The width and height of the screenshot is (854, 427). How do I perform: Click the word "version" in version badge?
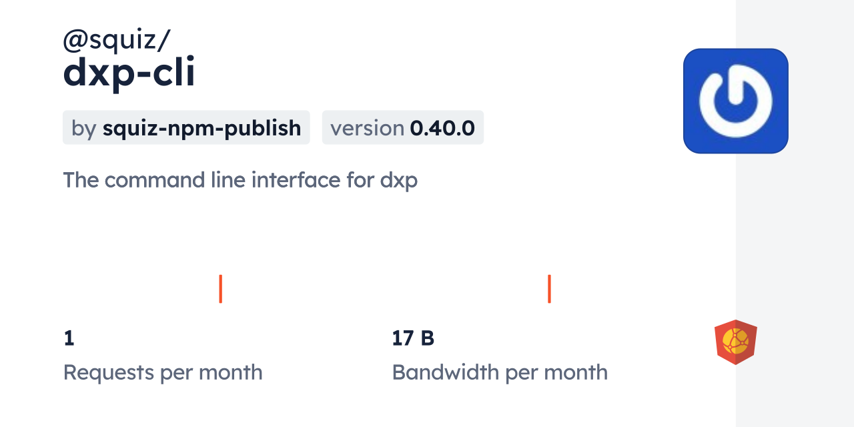click(367, 128)
